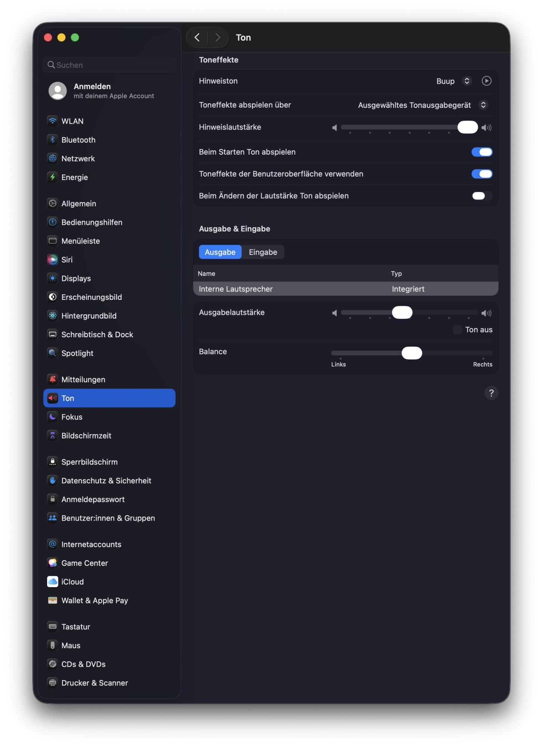Check the 'Ton aus' mute checkbox

457,329
